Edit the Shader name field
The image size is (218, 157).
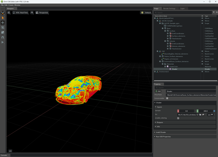pyautogui.click(x=191, y=91)
